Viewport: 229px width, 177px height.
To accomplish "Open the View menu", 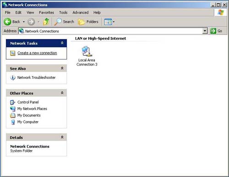I will pos(30,12).
